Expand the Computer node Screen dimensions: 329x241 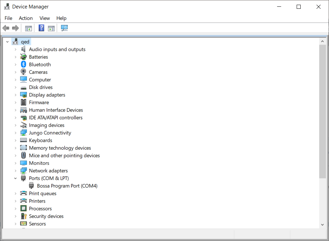tap(16, 80)
